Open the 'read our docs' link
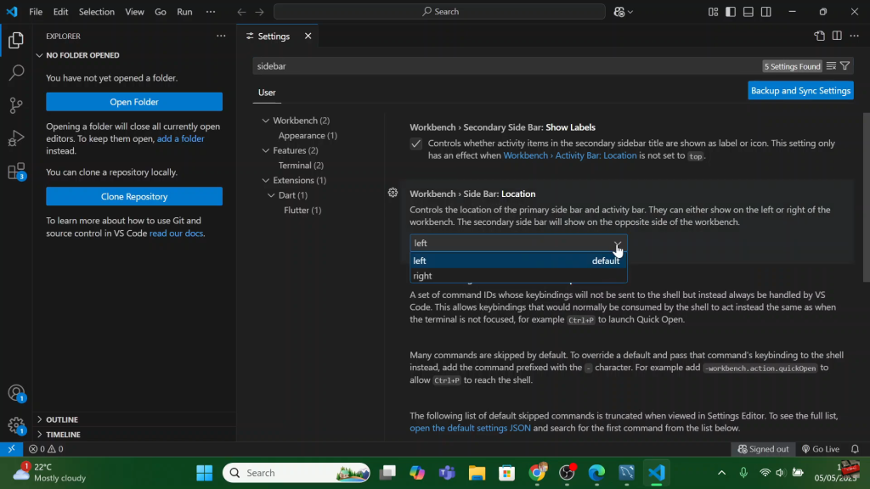This screenshot has width=870, height=489. [x=176, y=233]
